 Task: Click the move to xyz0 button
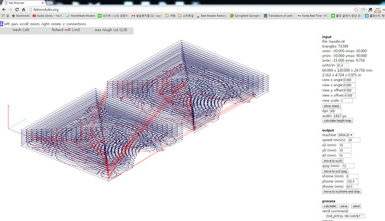333,161
